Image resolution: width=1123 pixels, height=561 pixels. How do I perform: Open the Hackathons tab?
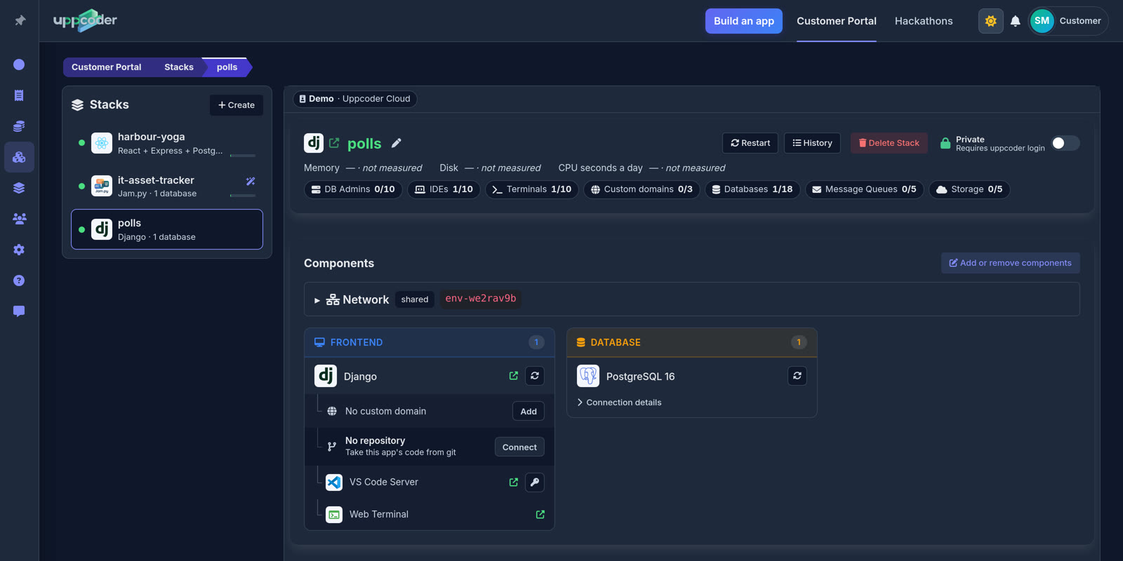point(924,21)
